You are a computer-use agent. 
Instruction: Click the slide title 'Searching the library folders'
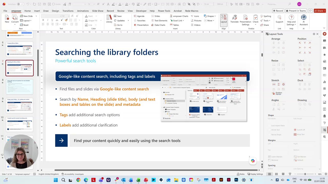[x=107, y=52]
